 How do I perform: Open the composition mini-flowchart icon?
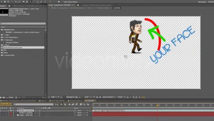57,105
